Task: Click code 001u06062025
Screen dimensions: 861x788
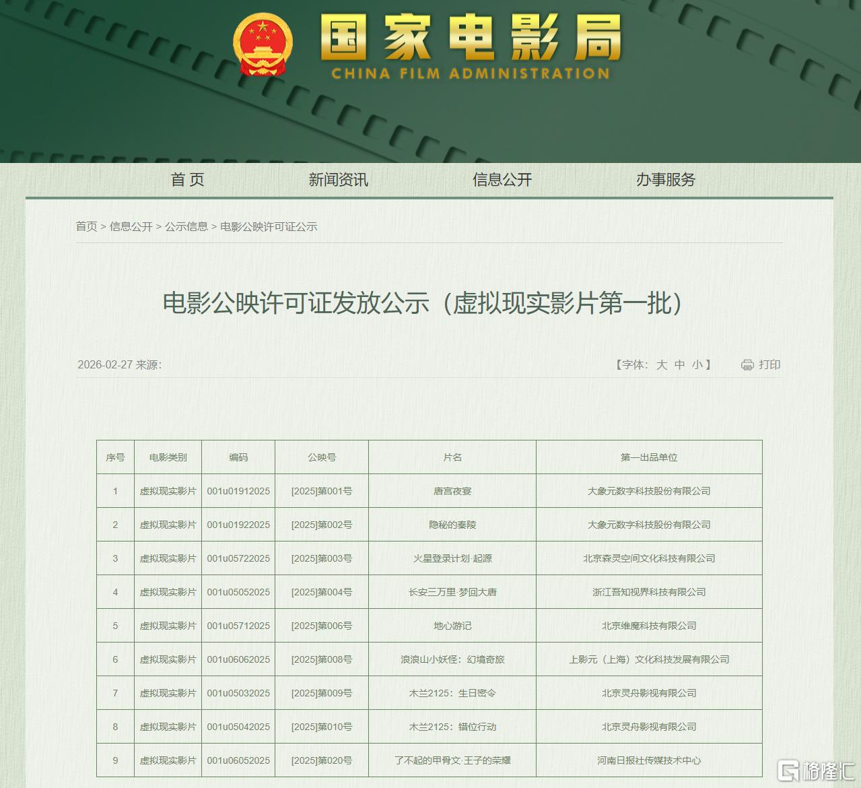Action: [238, 659]
